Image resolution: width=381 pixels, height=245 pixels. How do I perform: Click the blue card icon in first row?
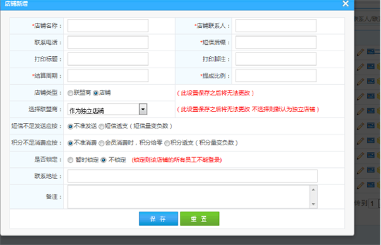(x=371, y=51)
